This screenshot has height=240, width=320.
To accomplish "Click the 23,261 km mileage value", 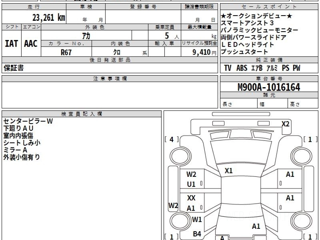I will coord(49,18).
